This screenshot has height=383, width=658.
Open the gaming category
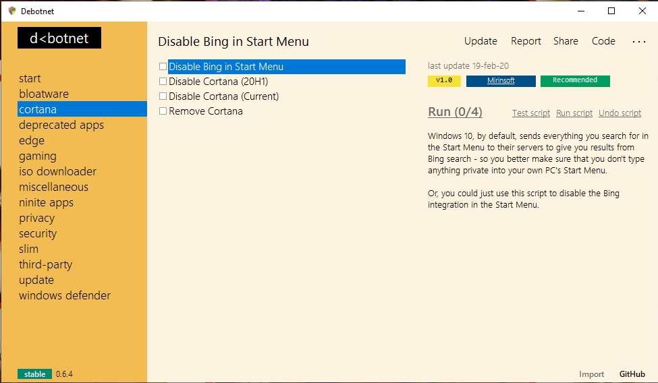(x=37, y=156)
